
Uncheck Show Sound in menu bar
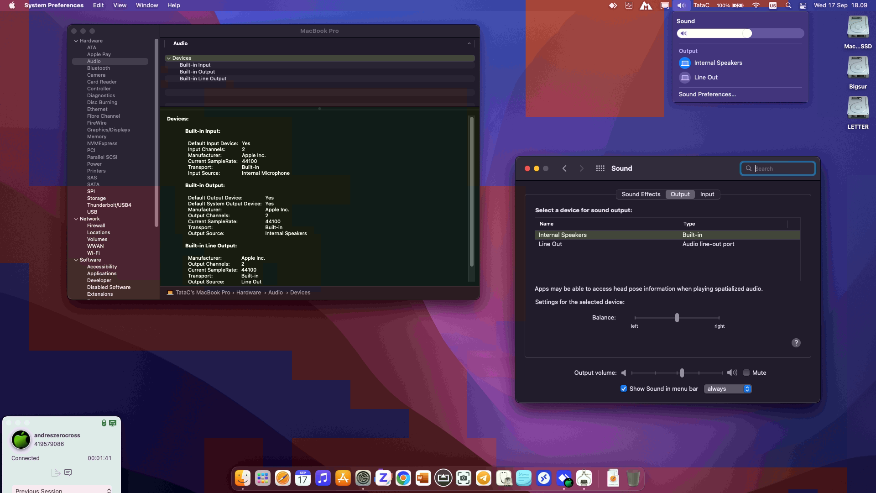[623, 388]
